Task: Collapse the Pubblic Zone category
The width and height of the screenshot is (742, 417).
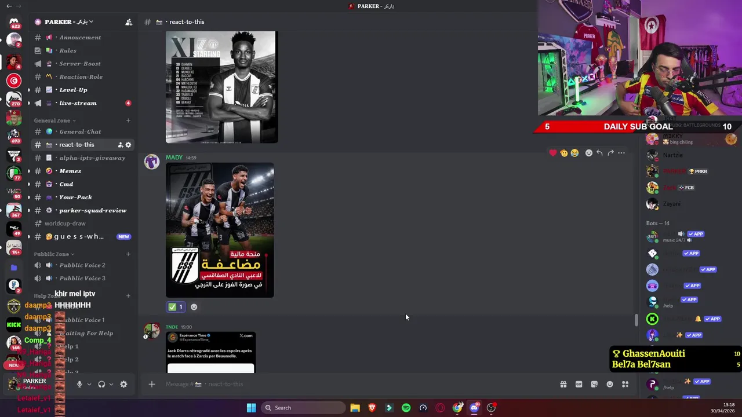Action: point(54,254)
